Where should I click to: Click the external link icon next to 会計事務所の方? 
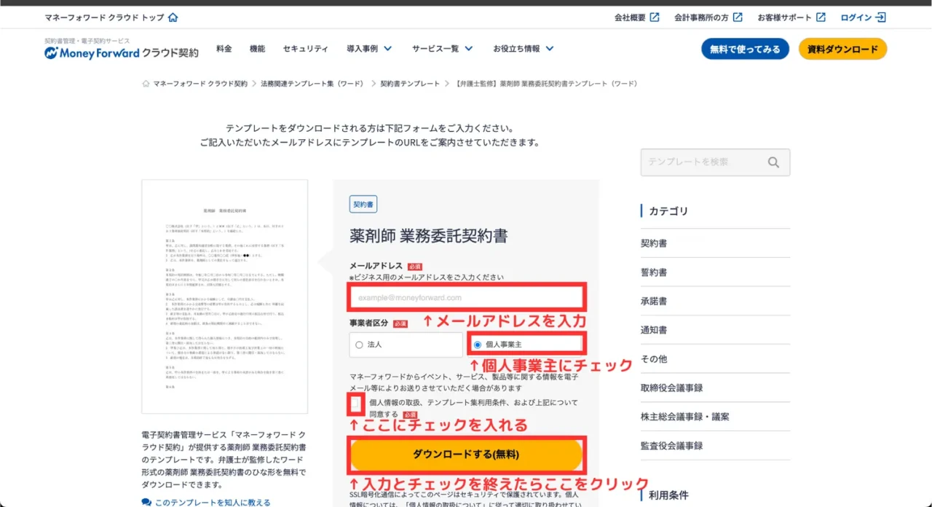click(x=738, y=17)
